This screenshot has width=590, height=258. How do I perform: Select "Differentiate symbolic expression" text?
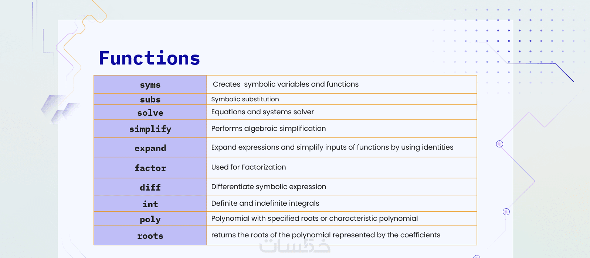[x=268, y=187]
